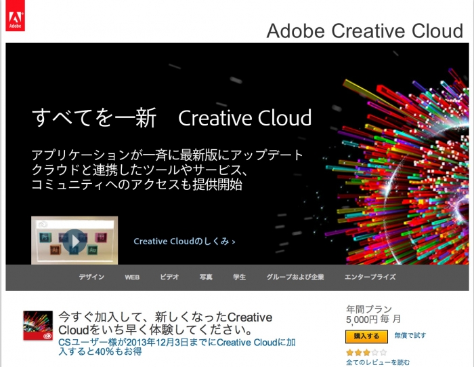
Task: Select the 学生 tab
Action: pyautogui.click(x=240, y=277)
